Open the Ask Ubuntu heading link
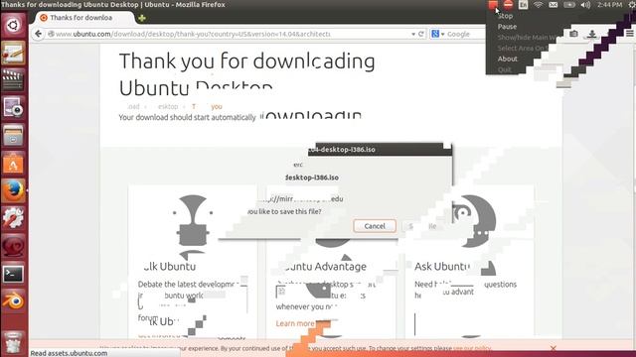The image size is (636, 357). pyautogui.click(x=442, y=267)
